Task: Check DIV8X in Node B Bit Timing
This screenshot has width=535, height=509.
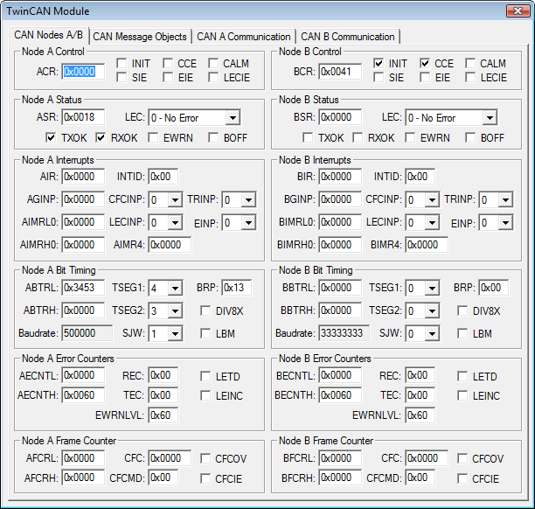Action: point(463,310)
